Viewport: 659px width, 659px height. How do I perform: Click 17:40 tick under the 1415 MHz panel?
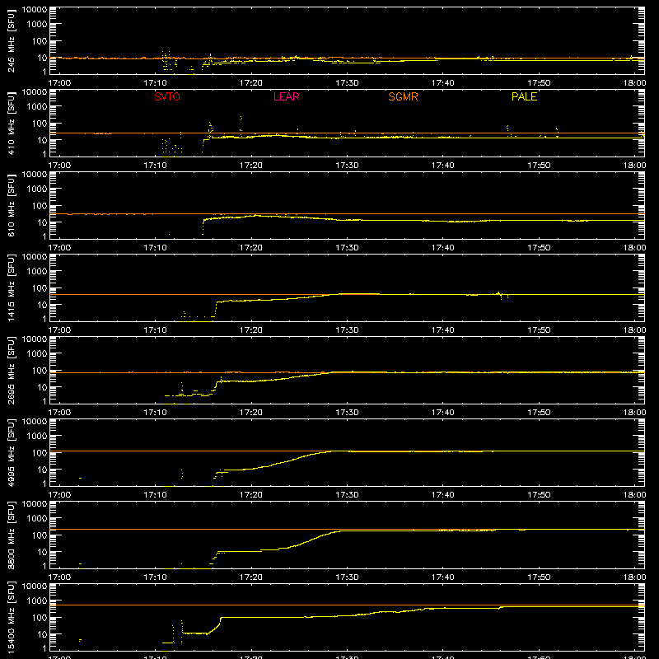[x=443, y=330]
